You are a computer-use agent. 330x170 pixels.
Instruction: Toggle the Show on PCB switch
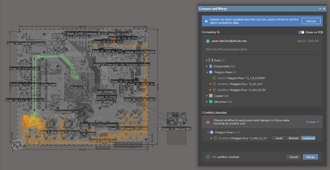pos(301,32)
